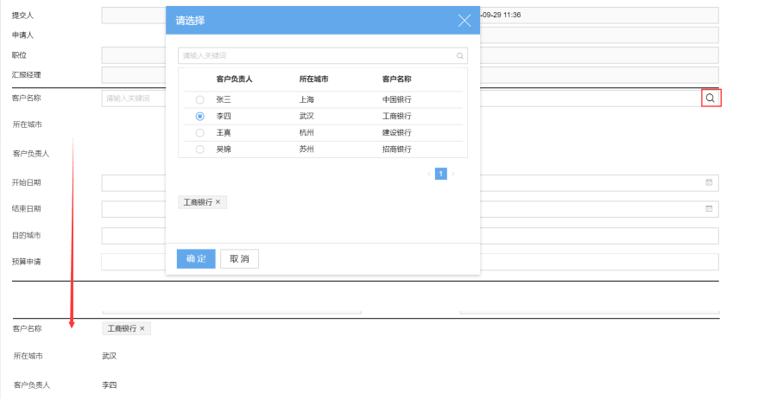Click the 苏州 city cell
758x400 pixels.
pyautogui.click(x=306, y=149)
